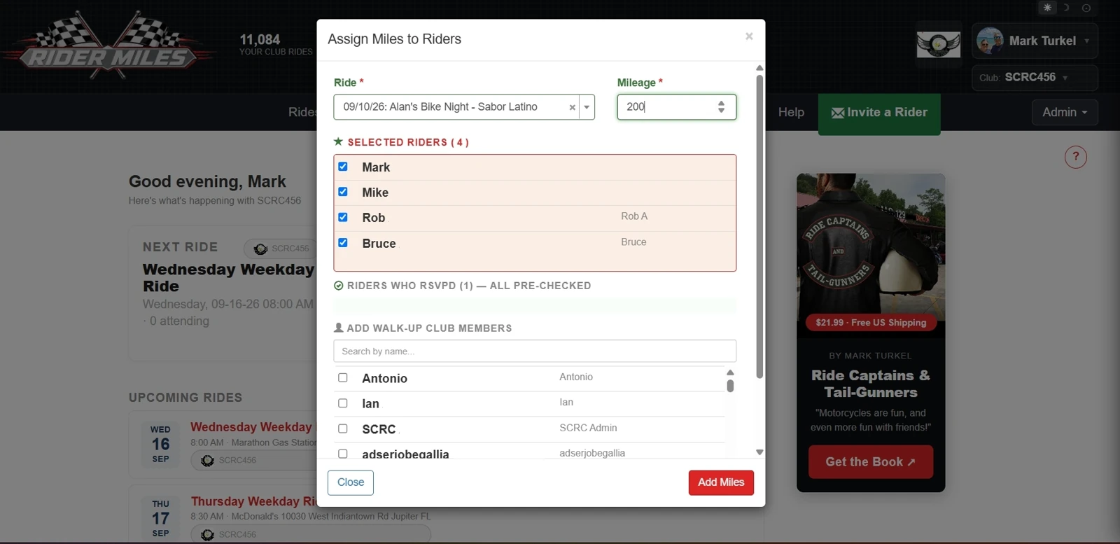Click the Invite a Rider button
Image resolution: width=1120 pixels, height=544 pixels.
[x=879, y=113]
